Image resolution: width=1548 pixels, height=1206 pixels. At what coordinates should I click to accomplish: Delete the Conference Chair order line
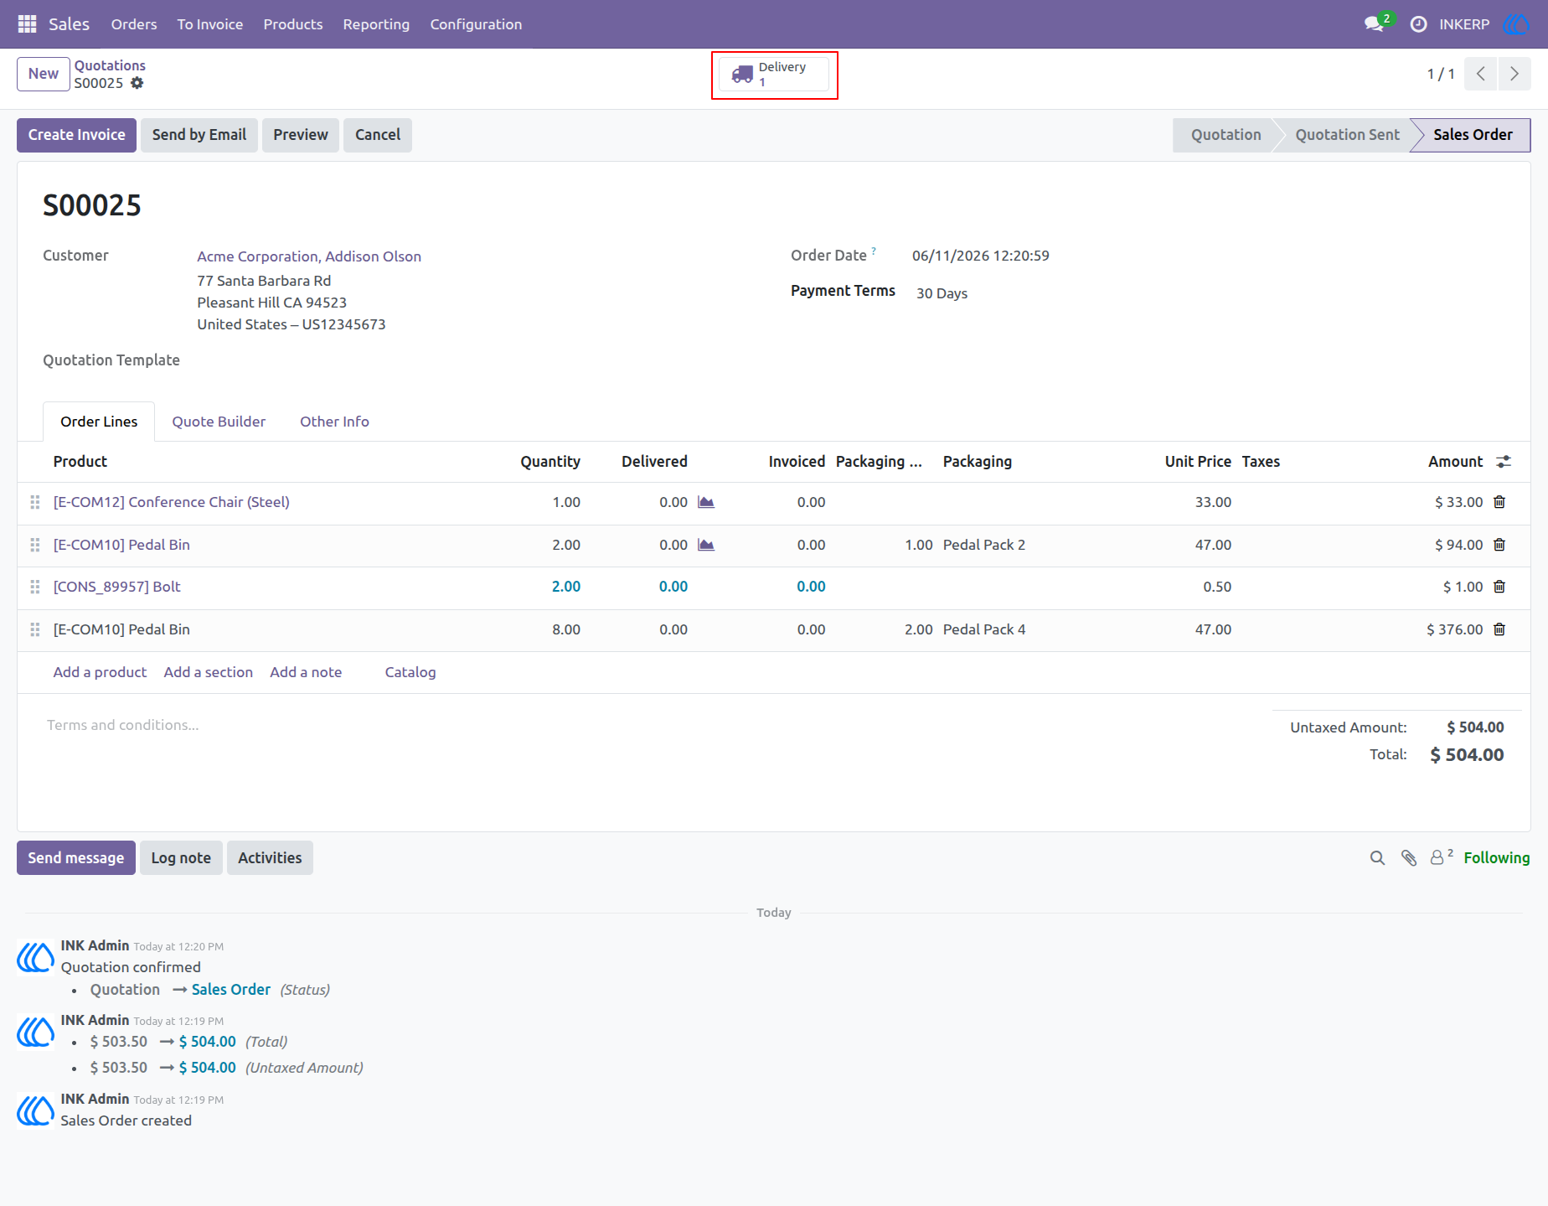(1499, 502)
